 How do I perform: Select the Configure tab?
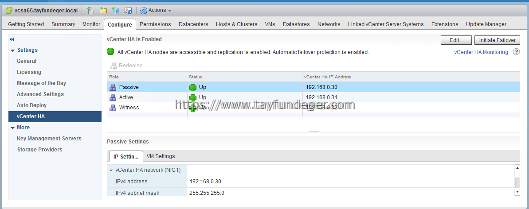click(x=120, y=25)
